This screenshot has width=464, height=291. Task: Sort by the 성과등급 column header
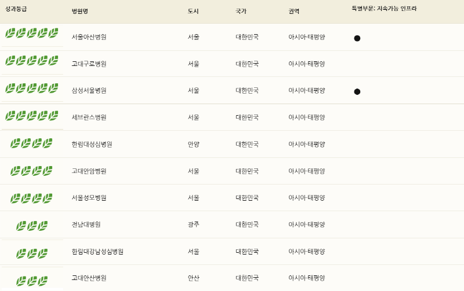pyautogui.click(x=16, y=9)
